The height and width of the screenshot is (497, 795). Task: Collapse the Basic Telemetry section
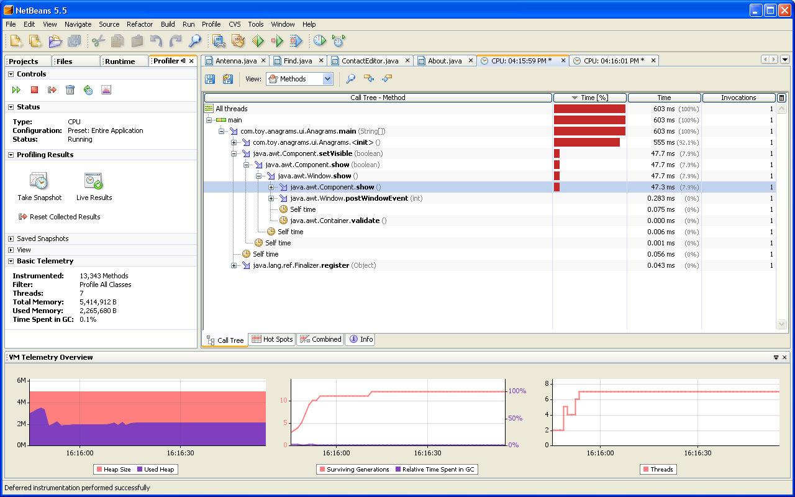coord(11,261)
